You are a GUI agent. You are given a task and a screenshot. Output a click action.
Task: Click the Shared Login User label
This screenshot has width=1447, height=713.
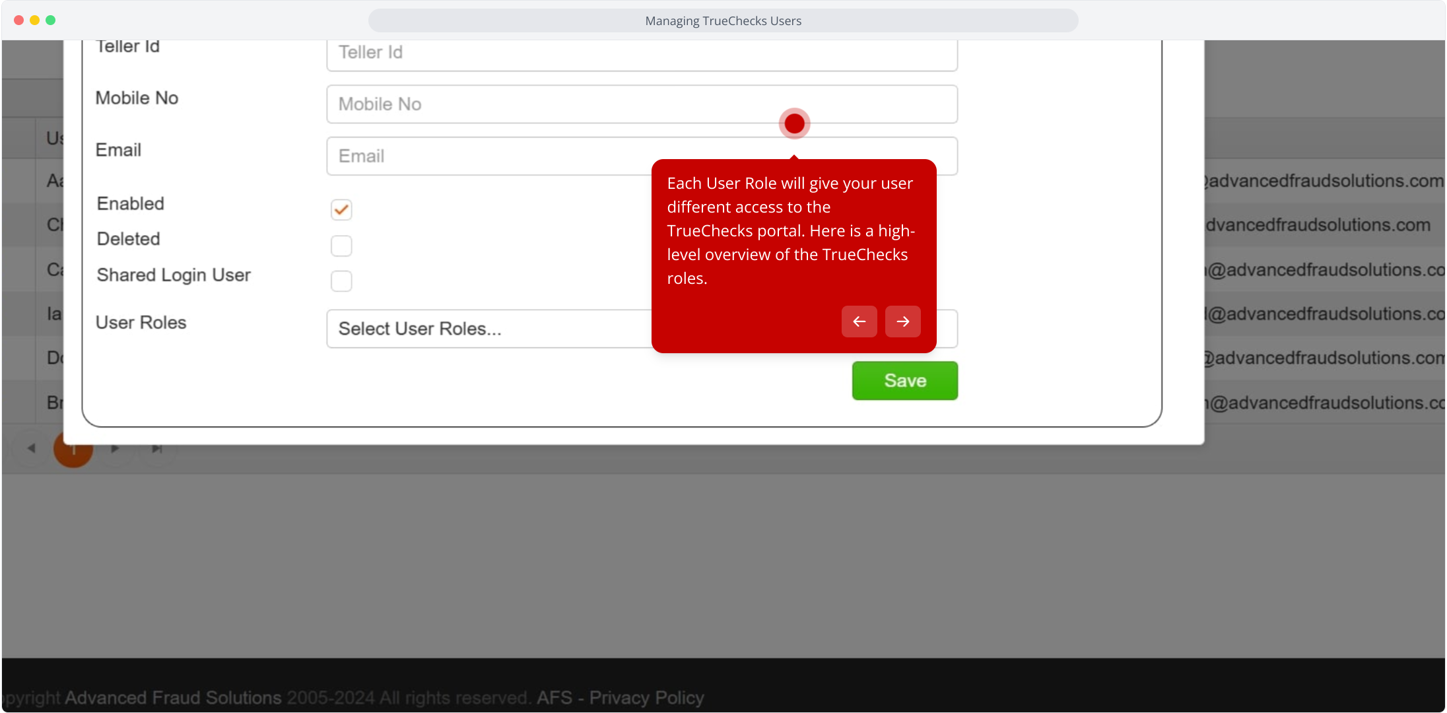click(x=174, y=275)
